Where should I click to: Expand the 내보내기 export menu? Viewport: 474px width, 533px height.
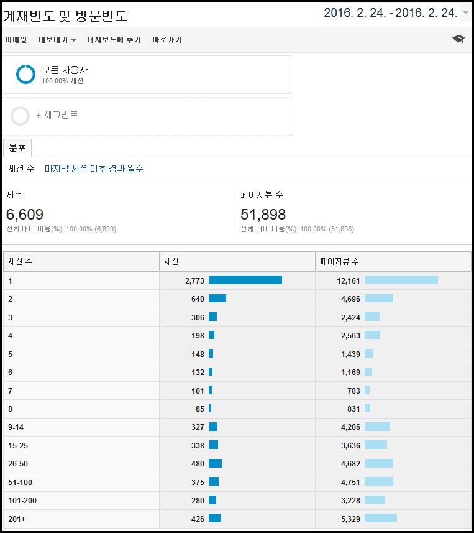(x=57, y=40)
